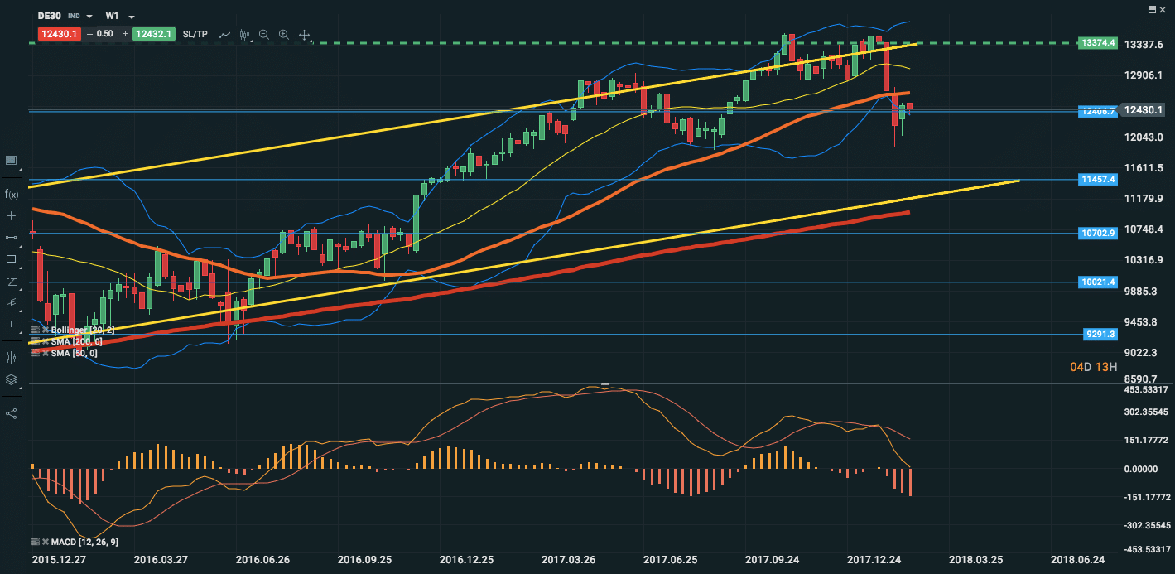The height and width of the screenshot is (574, 1175).
Task: Decrease trade volume with minus button
Action: coord(89,34)
